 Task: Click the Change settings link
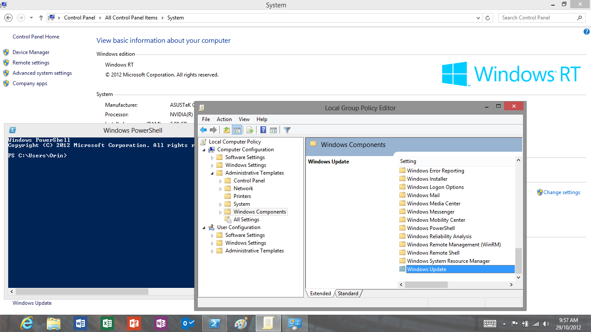point(562,192)
